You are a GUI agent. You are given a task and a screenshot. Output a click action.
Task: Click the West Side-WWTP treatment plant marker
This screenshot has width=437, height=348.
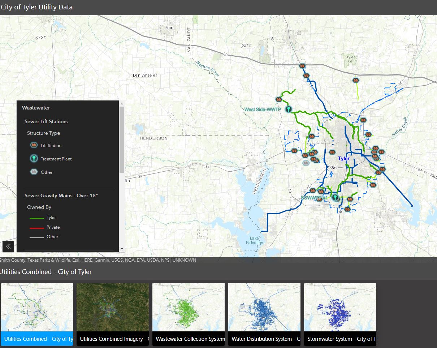tap(288, 108)
